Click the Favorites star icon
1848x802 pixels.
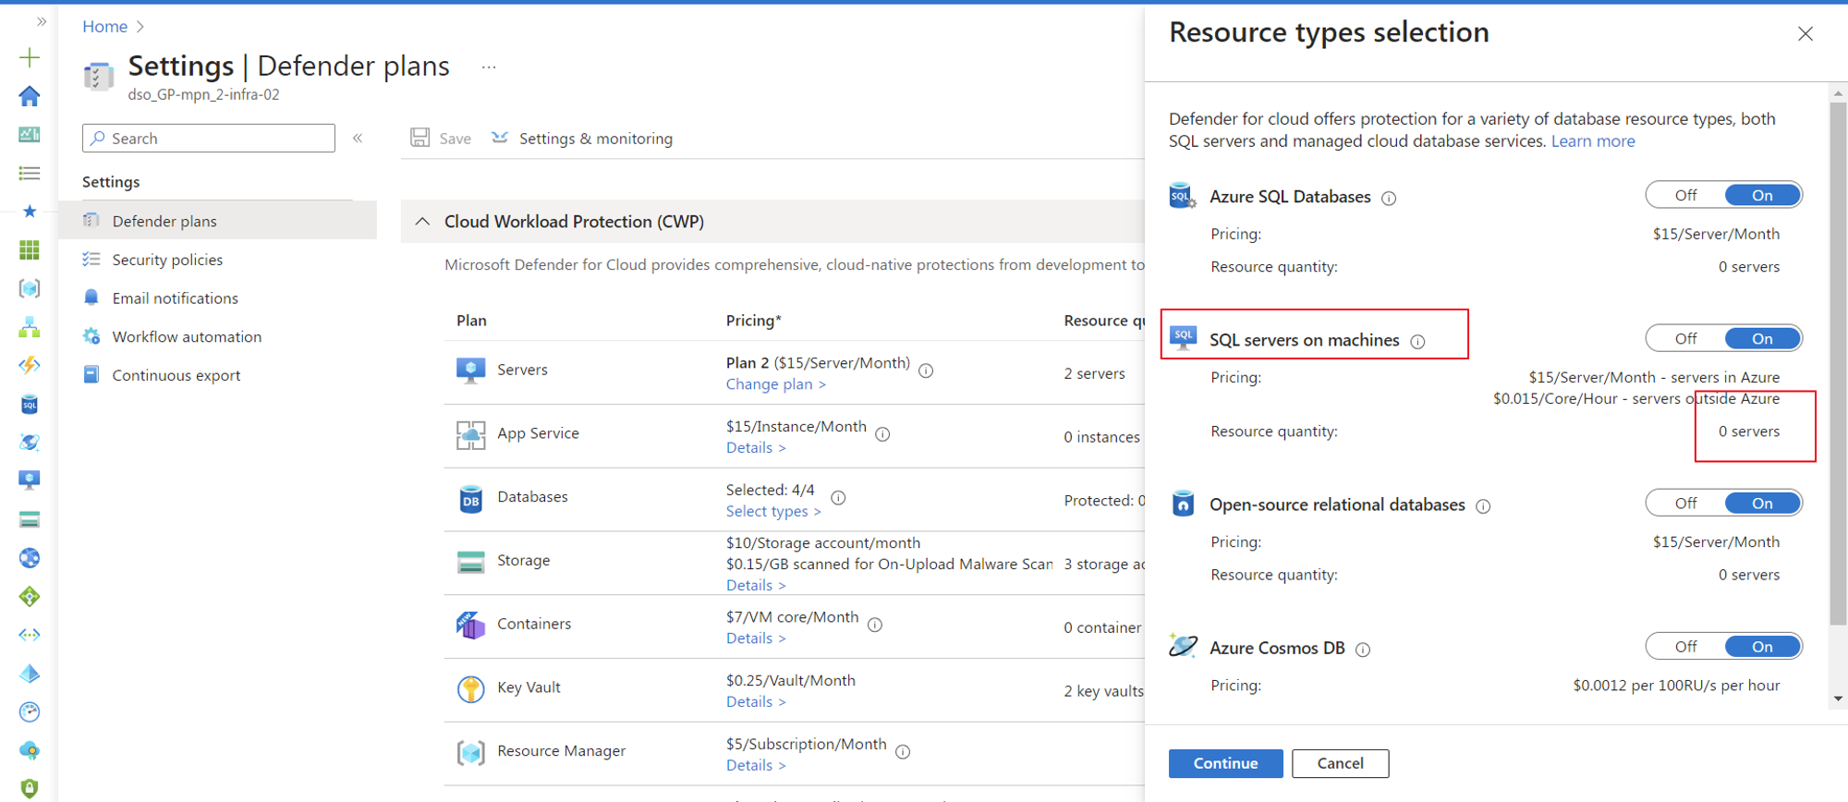pos(30,212)
